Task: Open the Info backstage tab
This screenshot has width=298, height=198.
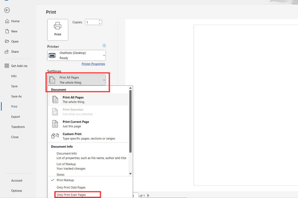Action: tap(14, 76)
